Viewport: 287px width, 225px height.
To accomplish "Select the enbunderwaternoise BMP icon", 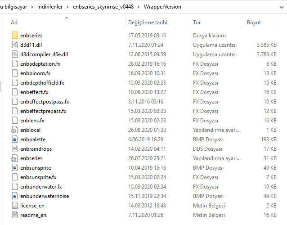I will pyautogui.click(x=15, y=196).
